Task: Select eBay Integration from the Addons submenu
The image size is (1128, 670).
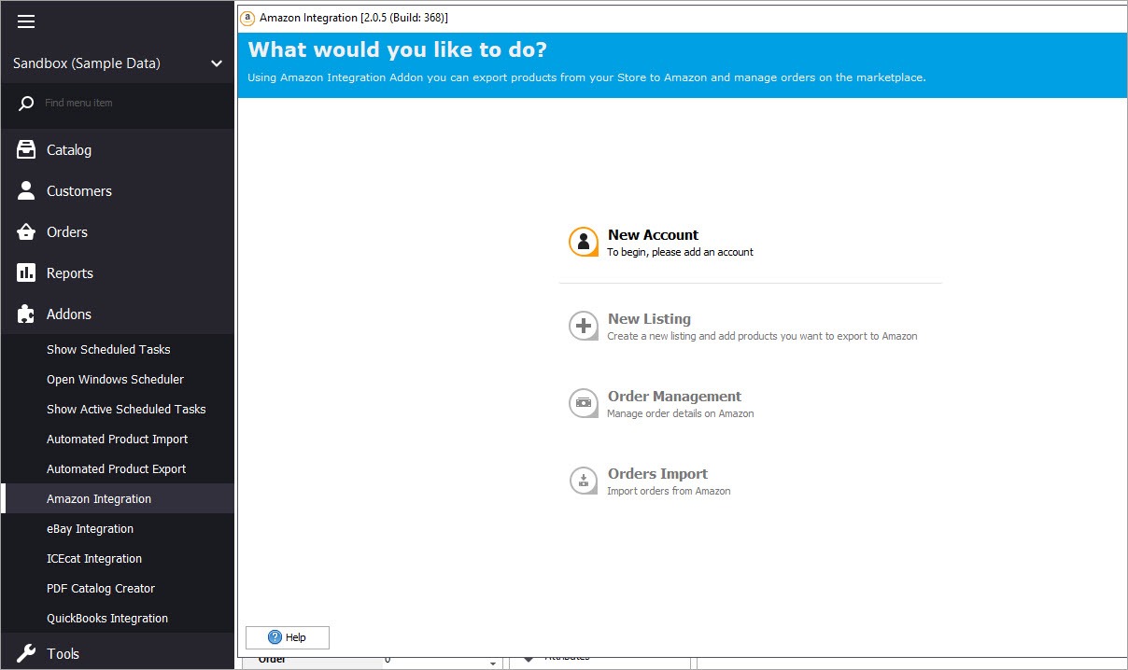Action: tap(91, 528)
